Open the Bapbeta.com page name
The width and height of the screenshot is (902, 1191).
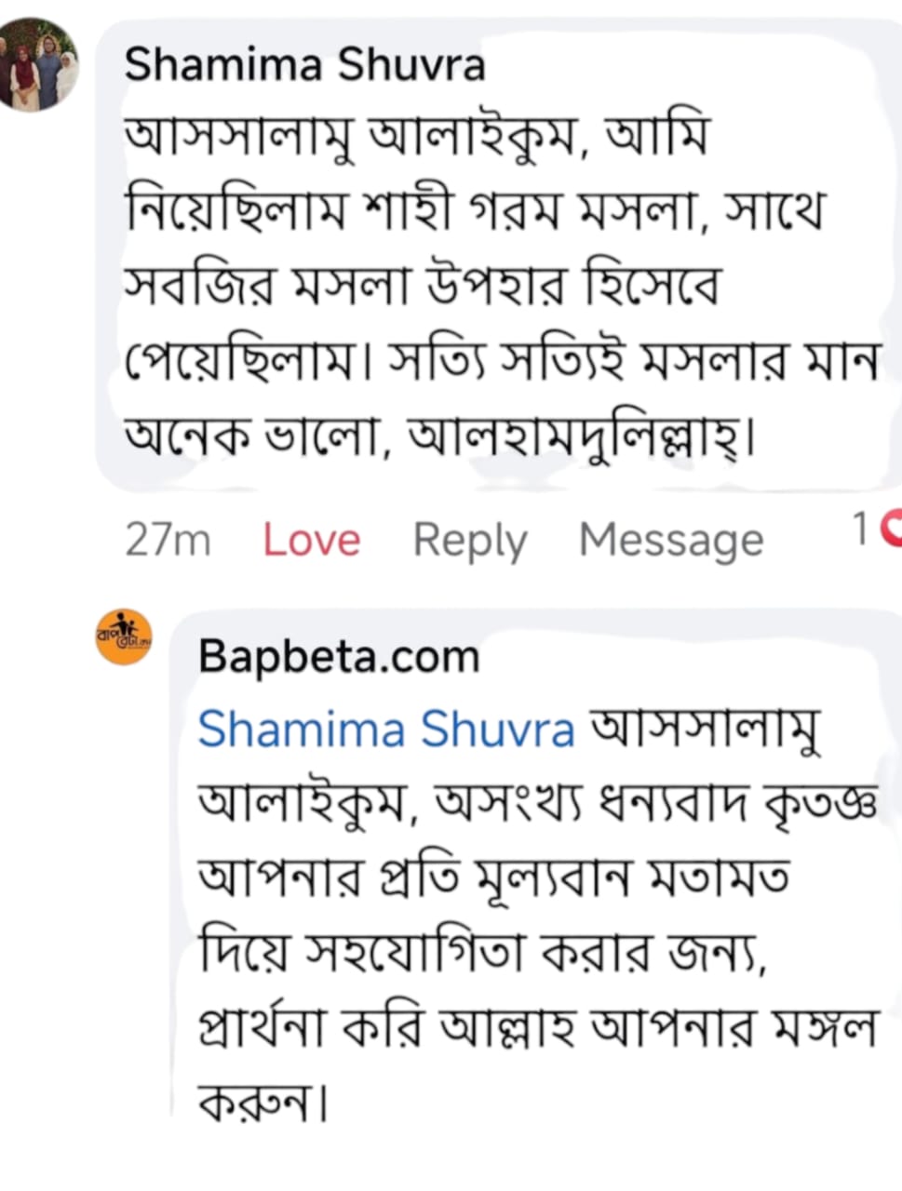click(339, 657)
